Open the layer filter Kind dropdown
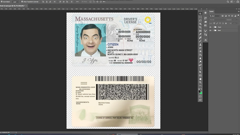The width and height of the screenshot is (240, 135). pos(215,16)
